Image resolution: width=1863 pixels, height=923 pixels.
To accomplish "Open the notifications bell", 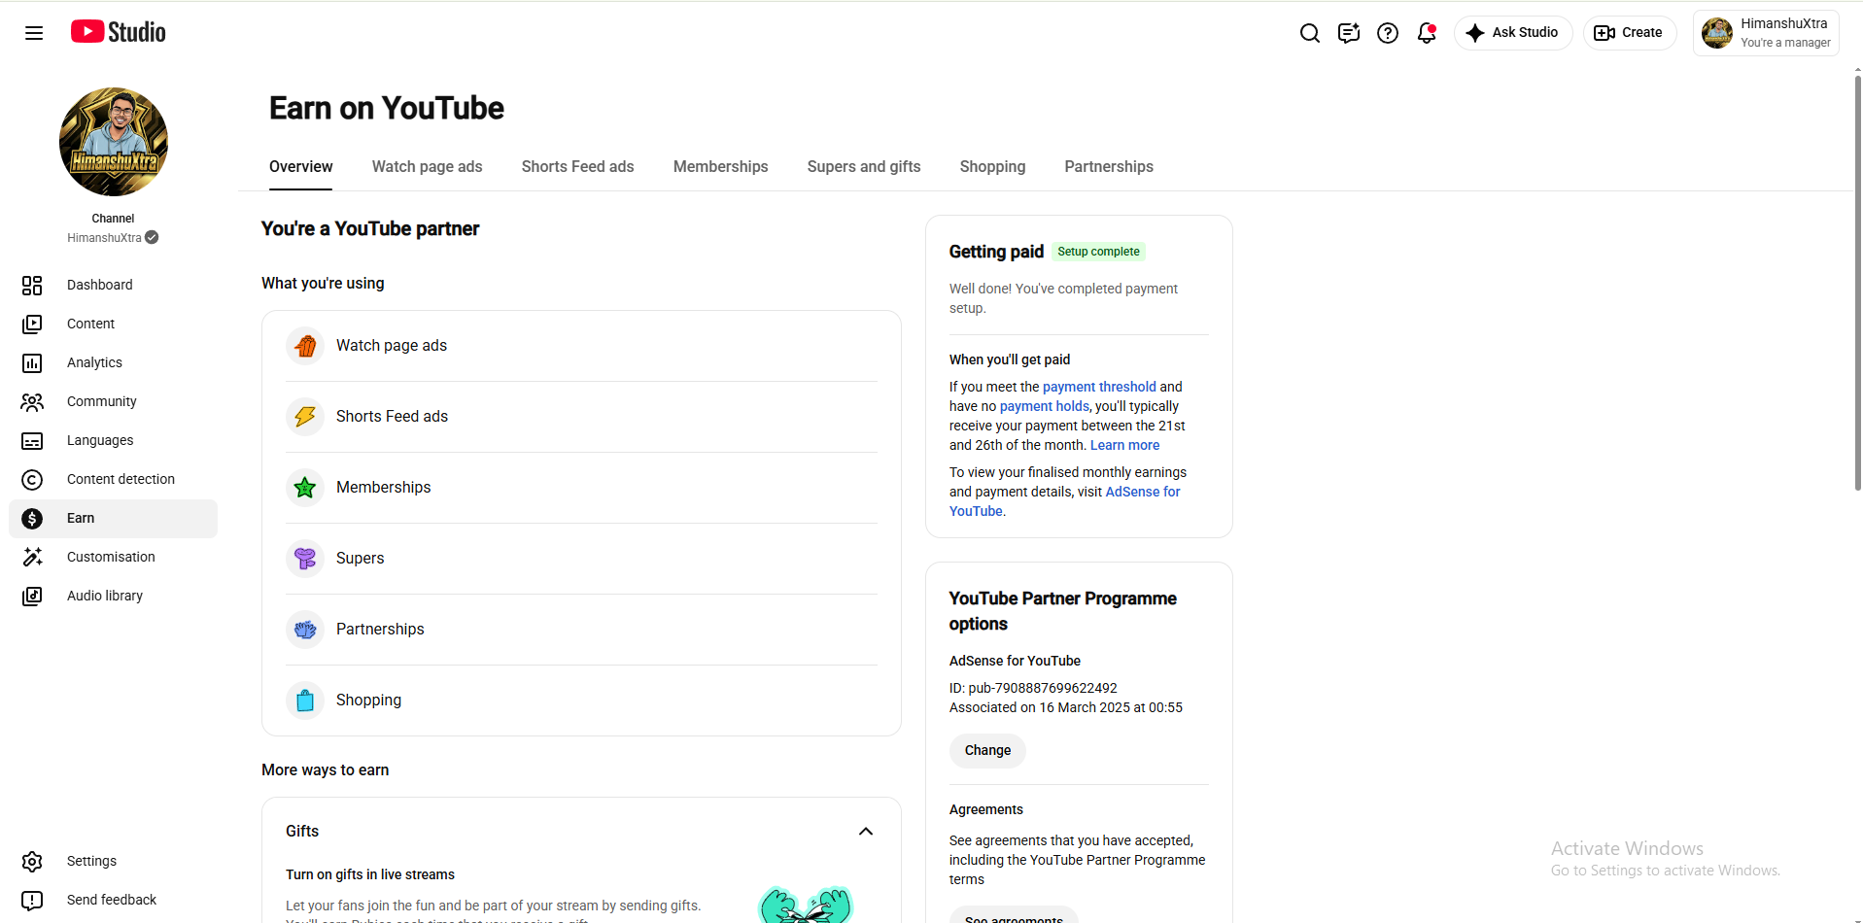I will coord(1427,33).
